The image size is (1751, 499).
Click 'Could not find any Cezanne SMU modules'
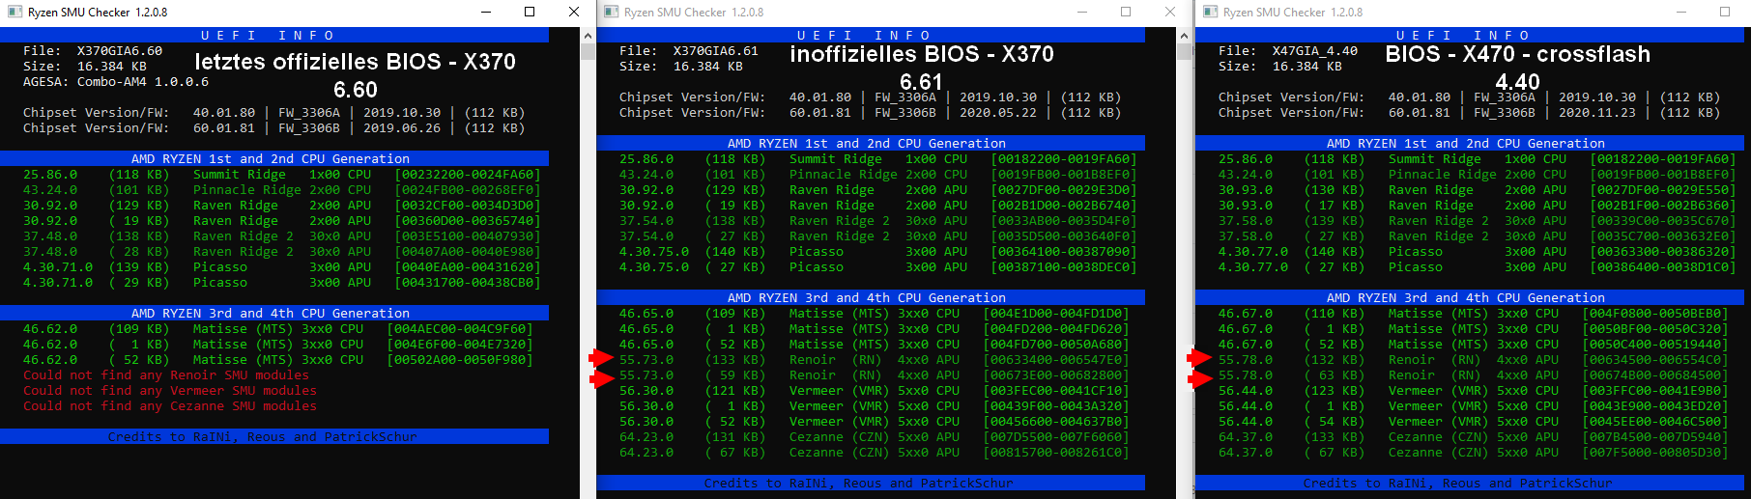point(170,406)
